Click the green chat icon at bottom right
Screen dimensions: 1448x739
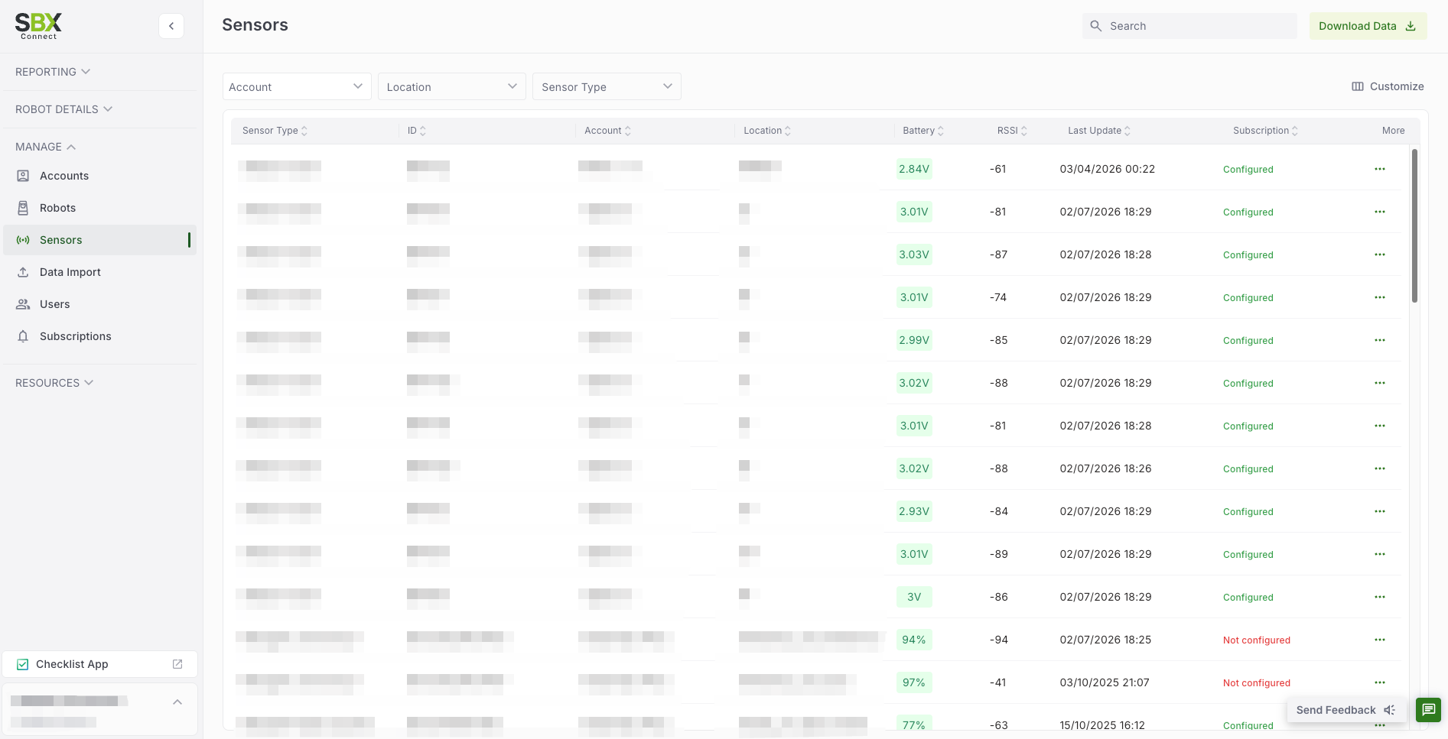[1428, 710]
